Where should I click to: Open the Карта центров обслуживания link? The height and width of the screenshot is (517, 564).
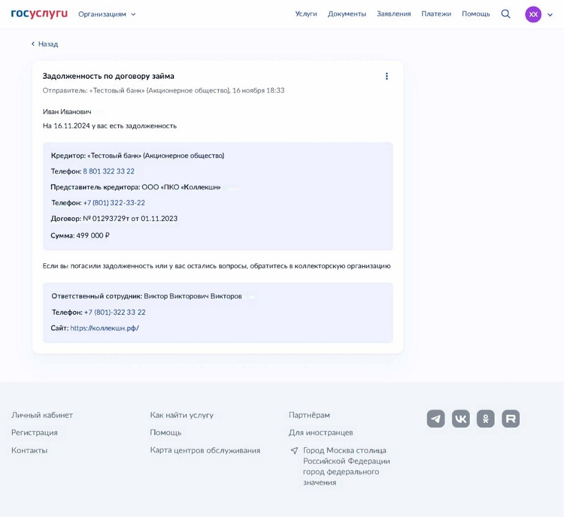pos(205,450)
